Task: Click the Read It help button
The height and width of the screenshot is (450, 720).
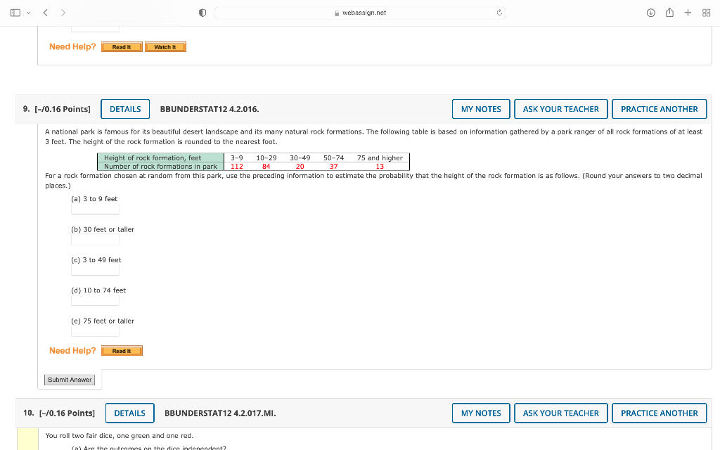Action: click(122, 46)
